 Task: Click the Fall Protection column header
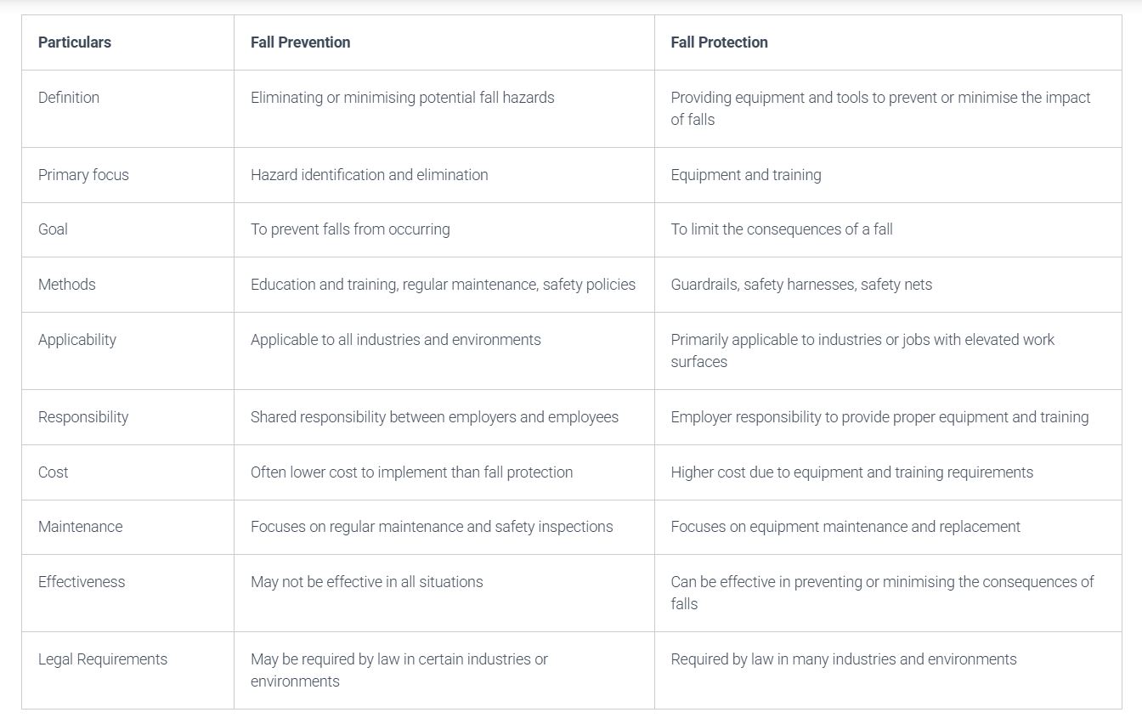pyautogui.click(x=719, y=42)
